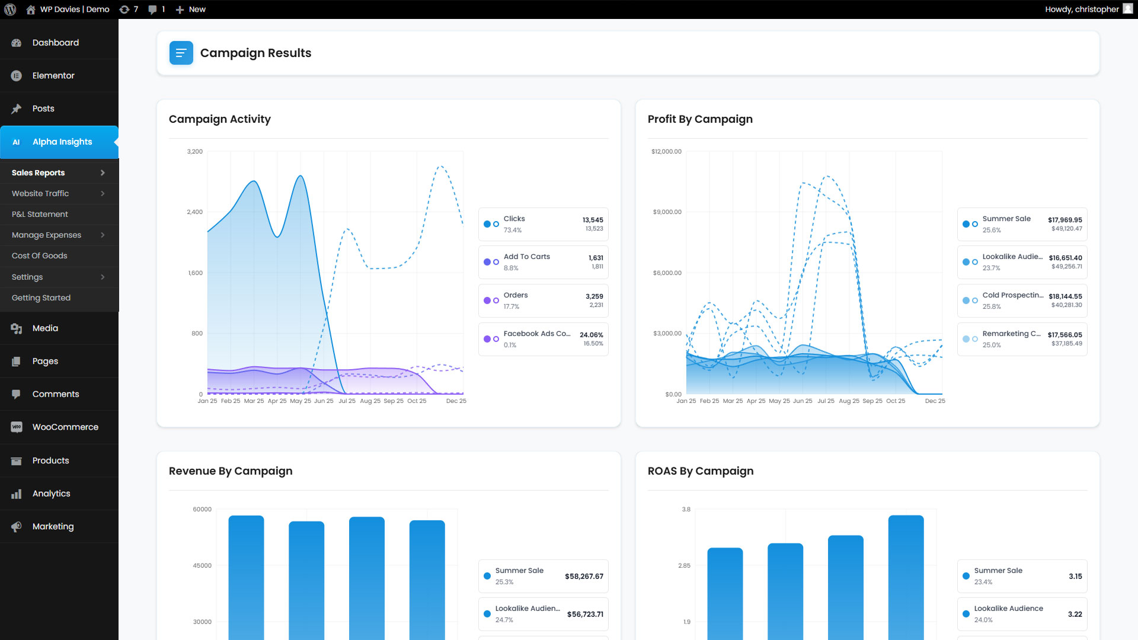The width and height of the screenshot is (1138, 640).
Task: Open the Getting Started link
Action: (41, 297)
